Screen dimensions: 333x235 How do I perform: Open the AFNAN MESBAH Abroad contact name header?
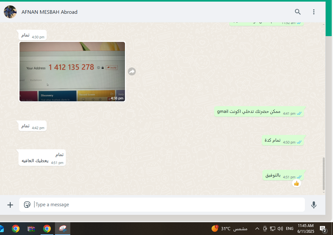pos(49,12)
